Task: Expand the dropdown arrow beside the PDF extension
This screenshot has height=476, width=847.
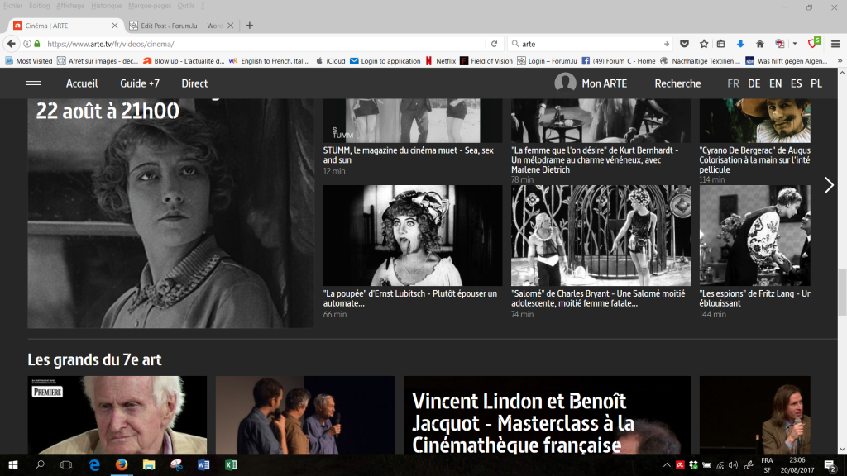Action: pos(795,44)
